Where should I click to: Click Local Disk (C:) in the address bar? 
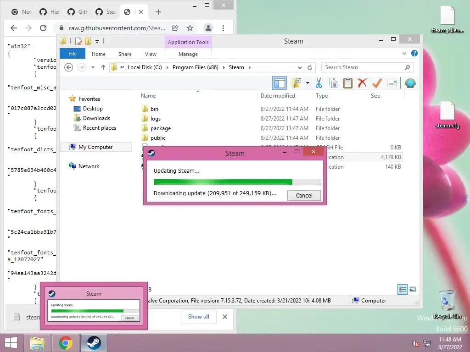coord(145,67)
